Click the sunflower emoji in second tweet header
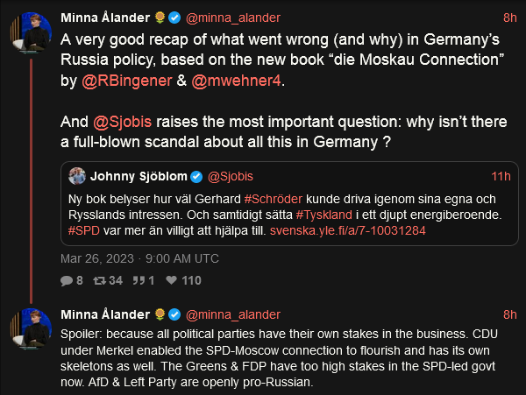Screen dimensions: 526x395 click(160, 314)
